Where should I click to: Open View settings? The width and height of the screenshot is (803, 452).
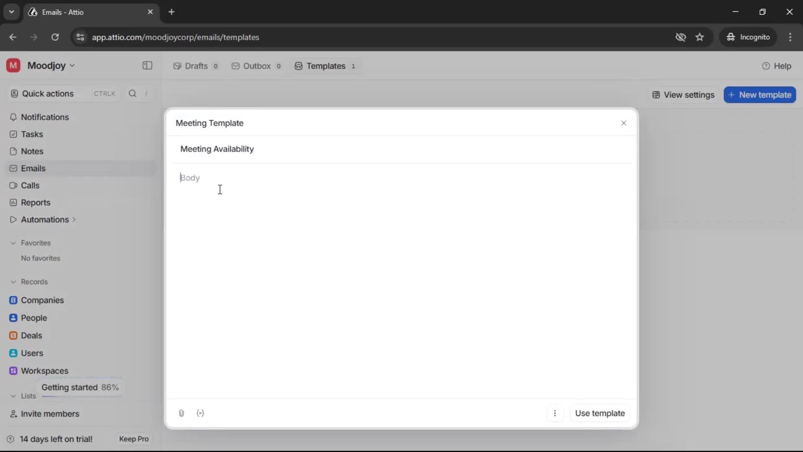[683, 95]
